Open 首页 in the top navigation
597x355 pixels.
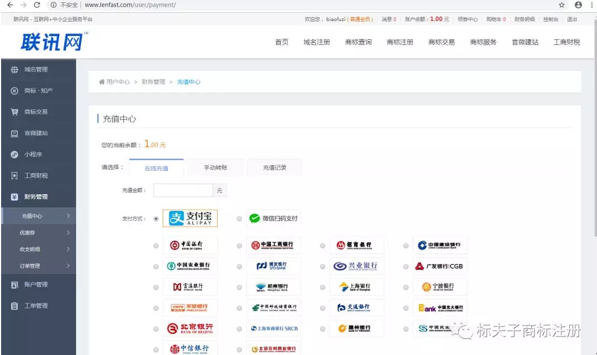[282, 42]
